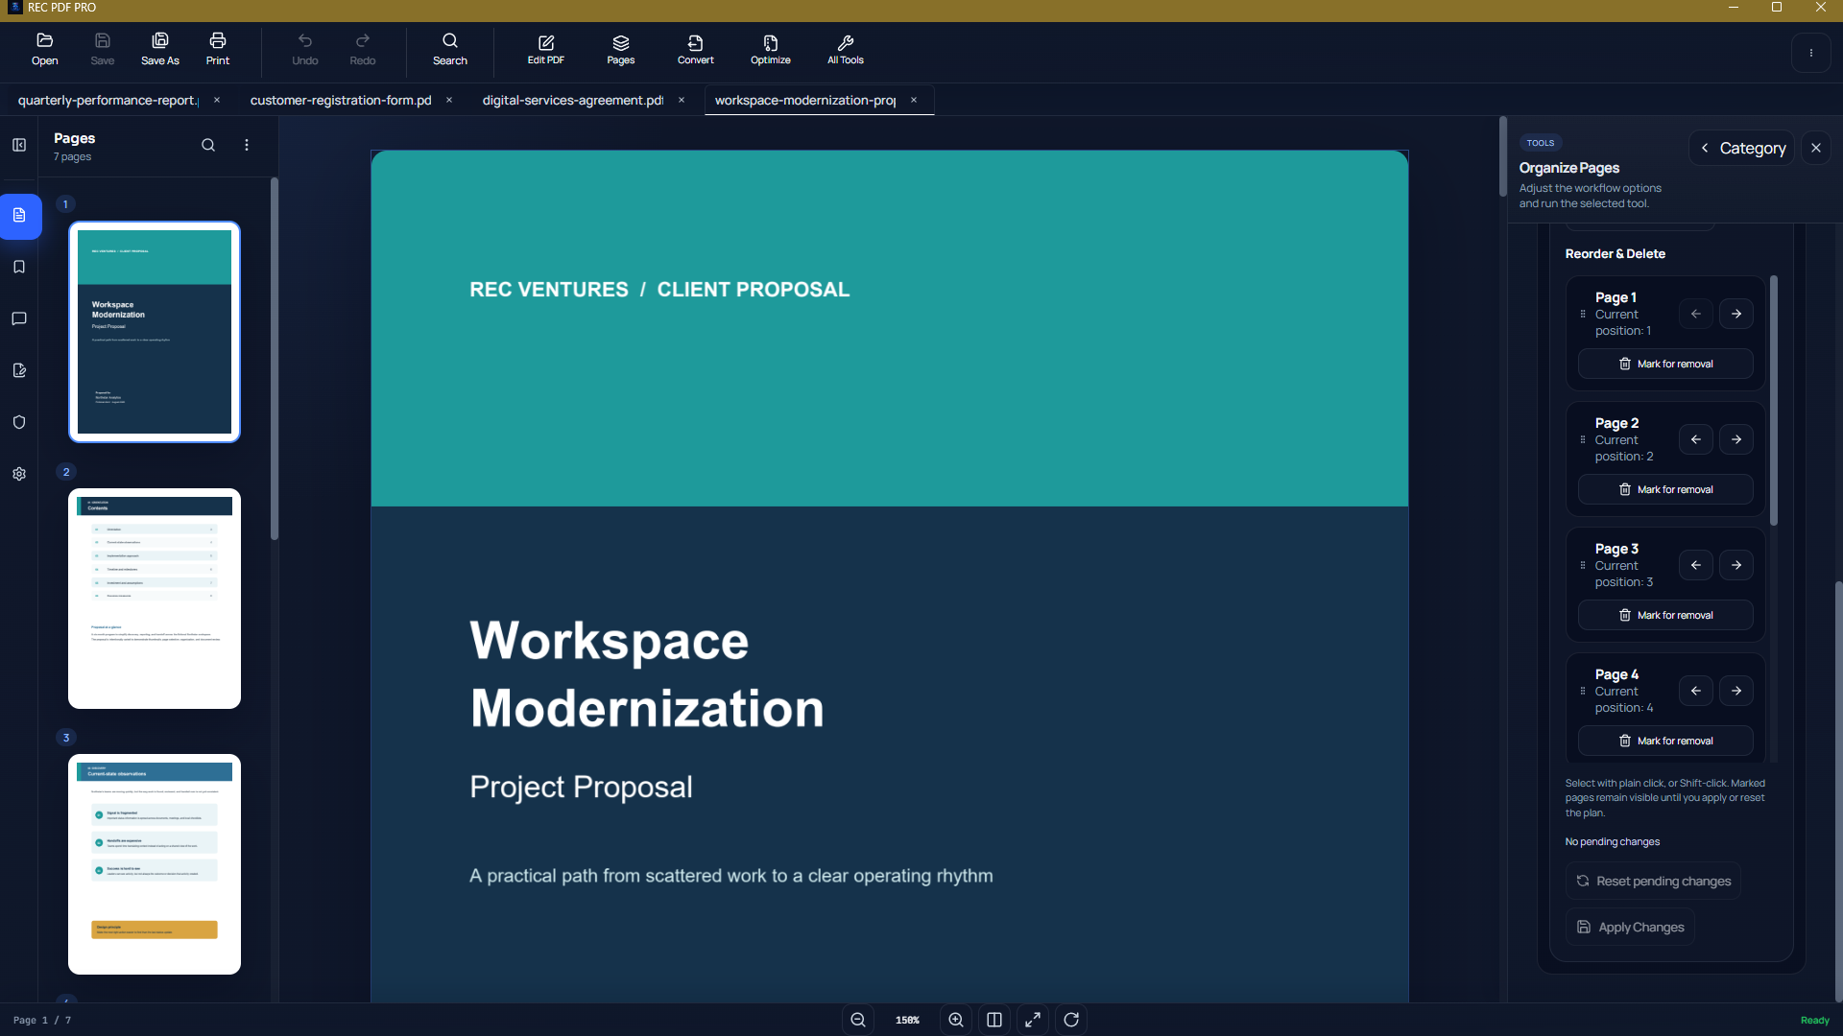
Task: Open the Pages tool
Action: pos(621,50)
